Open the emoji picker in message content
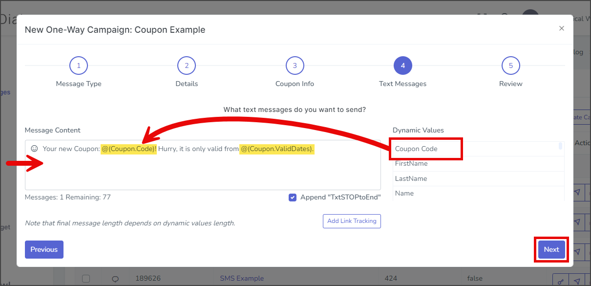Screen dimensions: 591x286 (x=34, y=148)
